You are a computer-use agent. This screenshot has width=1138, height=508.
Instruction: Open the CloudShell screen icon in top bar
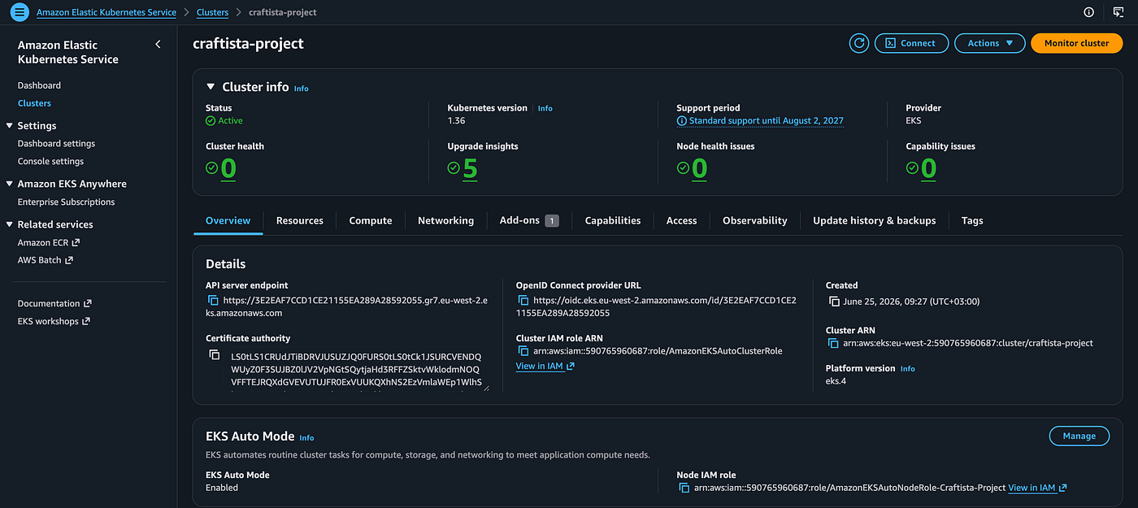[x=1118, y=12]
